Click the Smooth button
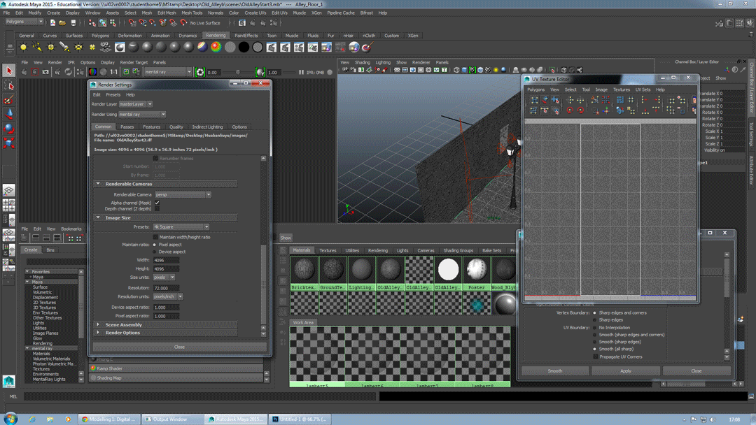756x425 pixels. coord(555,371)
